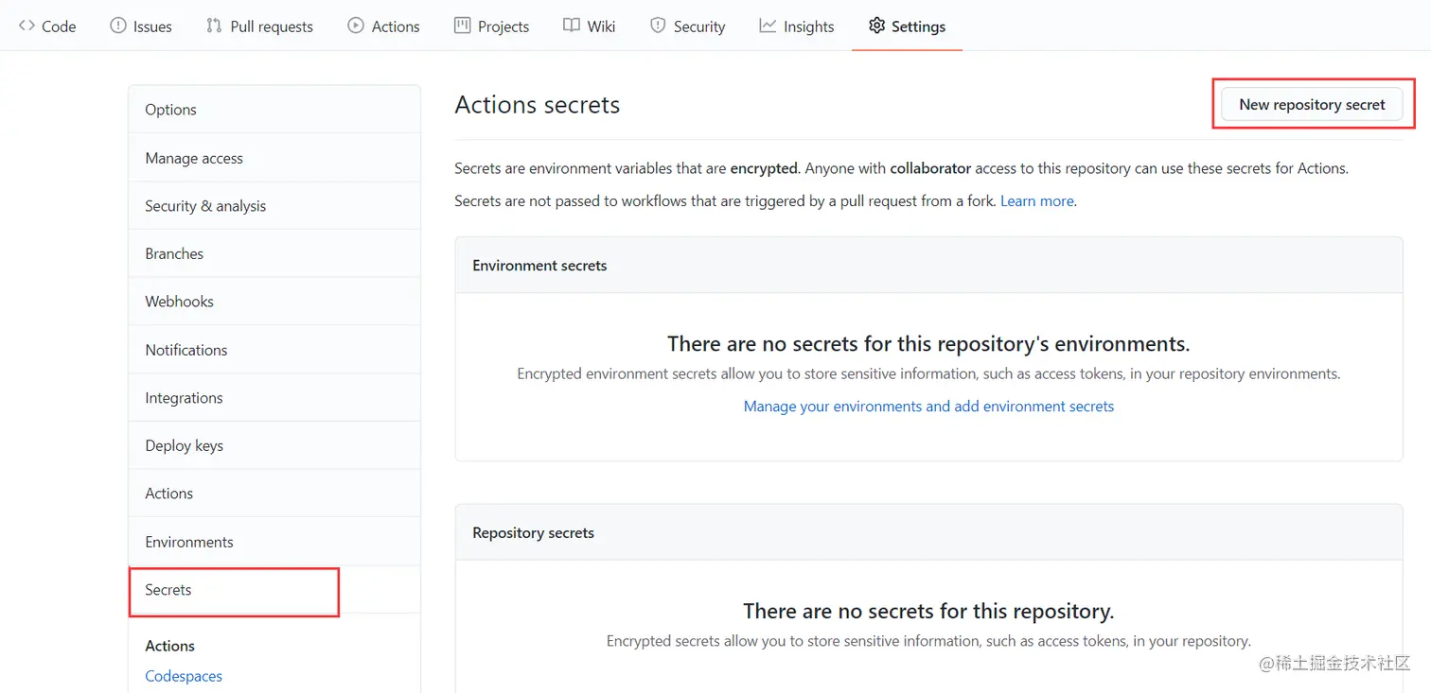Click the Security shield icon
The width and height of the screenshot is (1431, 693).
pyautogui.click(x=658, y=26)
